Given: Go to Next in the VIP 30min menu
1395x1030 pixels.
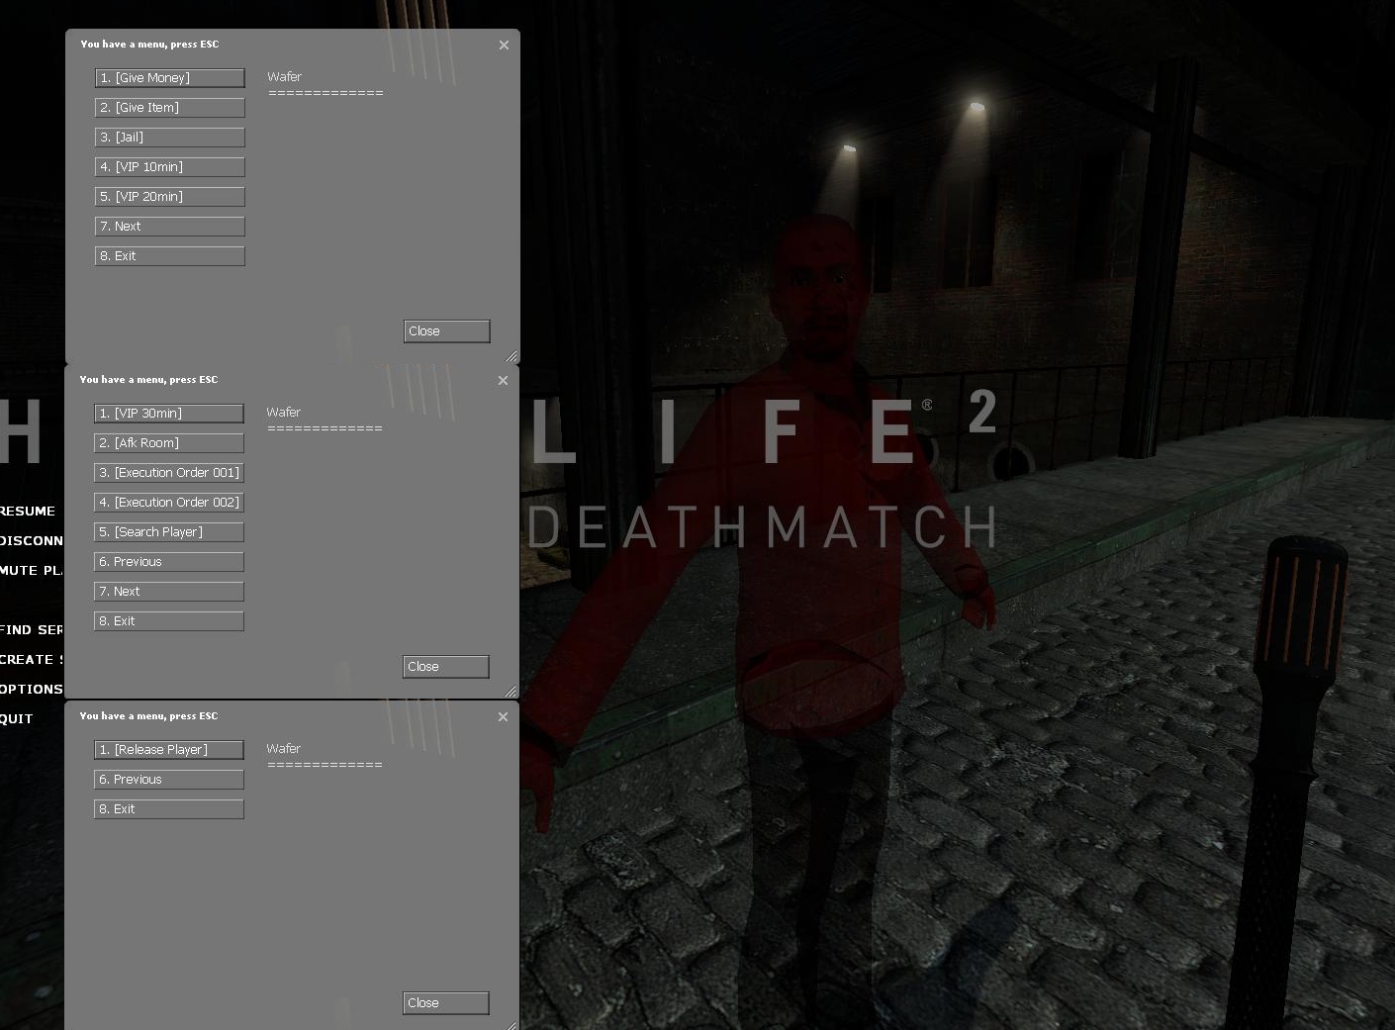Looking at the screenshot, I should pyautogui.click(x=169, y=592).
